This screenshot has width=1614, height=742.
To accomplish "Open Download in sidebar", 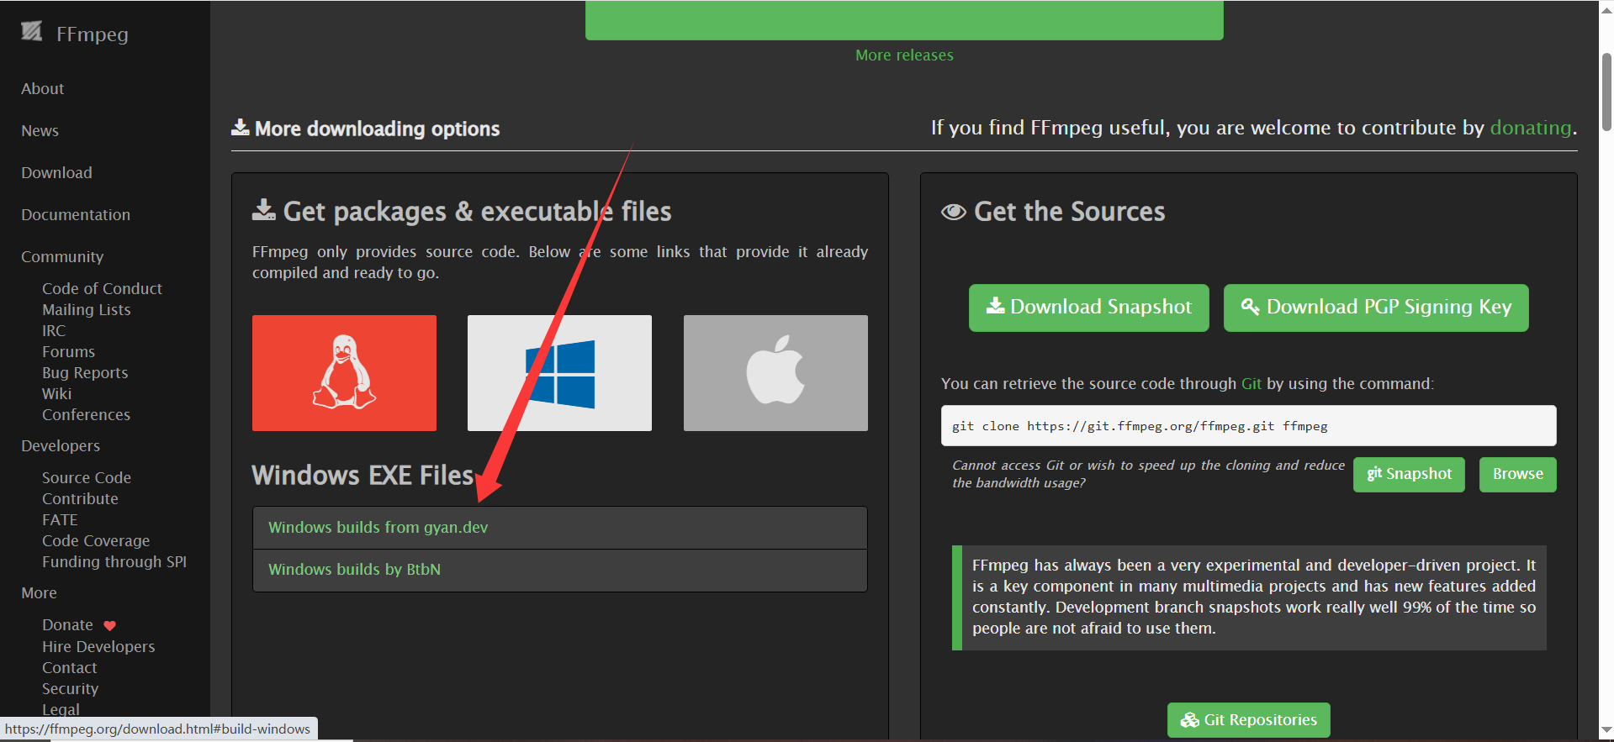I will tap(56, 172).
